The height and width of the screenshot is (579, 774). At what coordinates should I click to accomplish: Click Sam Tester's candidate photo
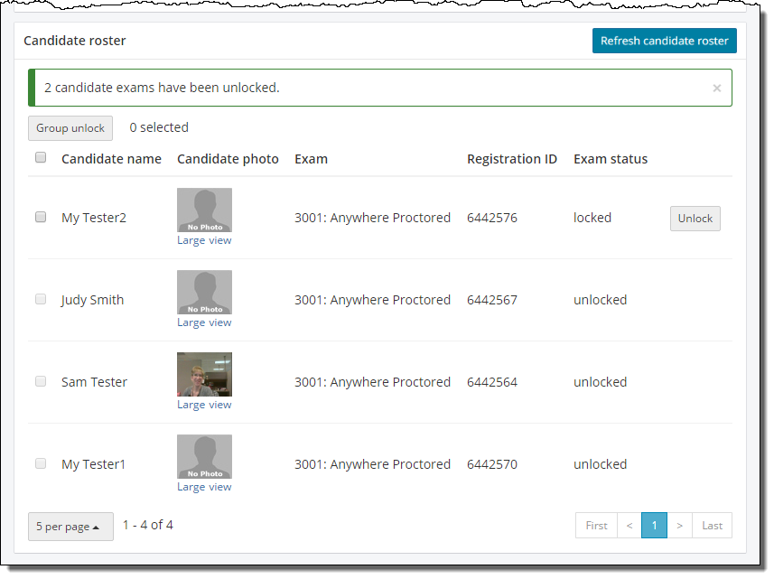[204, 374]
